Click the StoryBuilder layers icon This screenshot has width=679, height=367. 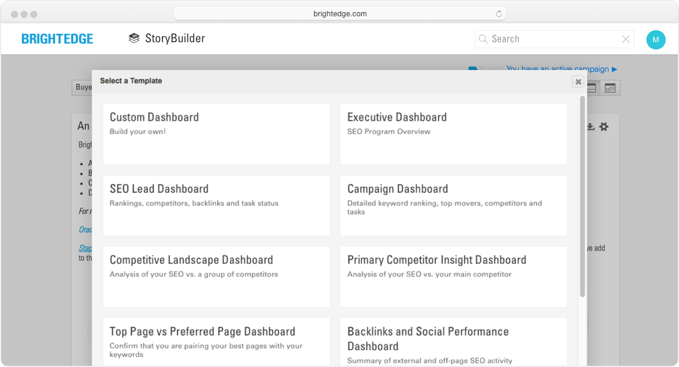pos(134,39)
